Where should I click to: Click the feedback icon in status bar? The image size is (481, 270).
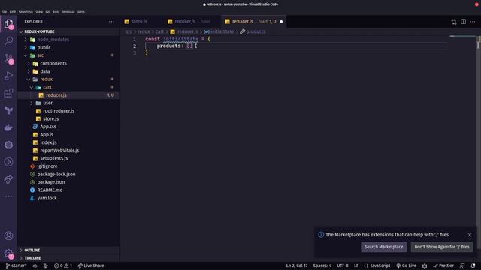462,265
